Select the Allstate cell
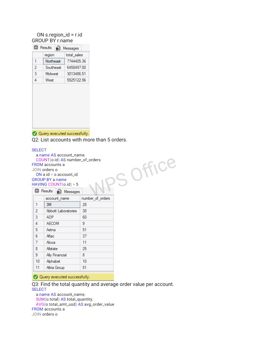270x350 pixels. click(62, 249)
